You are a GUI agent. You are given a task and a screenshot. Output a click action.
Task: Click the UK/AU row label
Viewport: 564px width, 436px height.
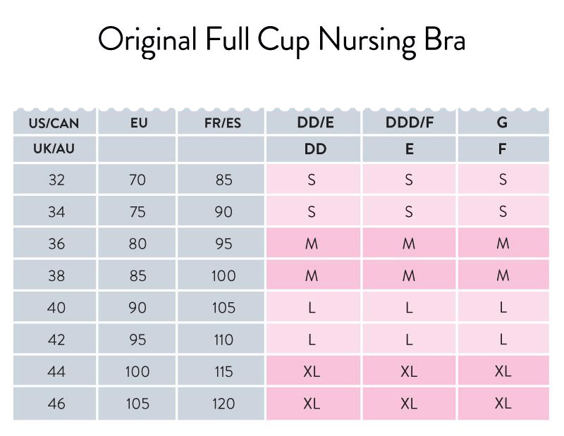click(55, 149)
